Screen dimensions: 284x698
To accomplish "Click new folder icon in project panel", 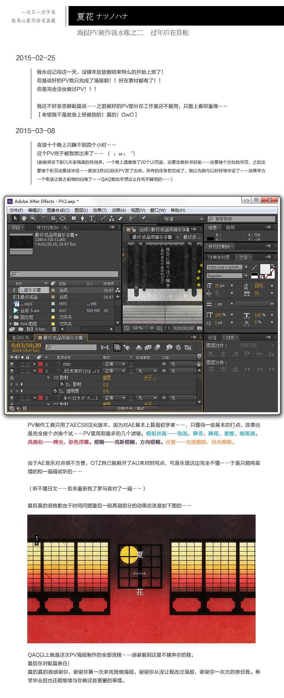I will click(x=21, y=329).
